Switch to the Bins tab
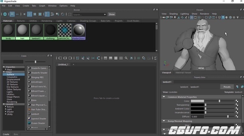Viewport: 244px width, 136px height. [x=16, y=134]
